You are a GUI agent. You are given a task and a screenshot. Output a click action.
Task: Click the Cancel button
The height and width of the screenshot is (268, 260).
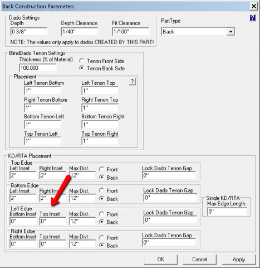200,259
